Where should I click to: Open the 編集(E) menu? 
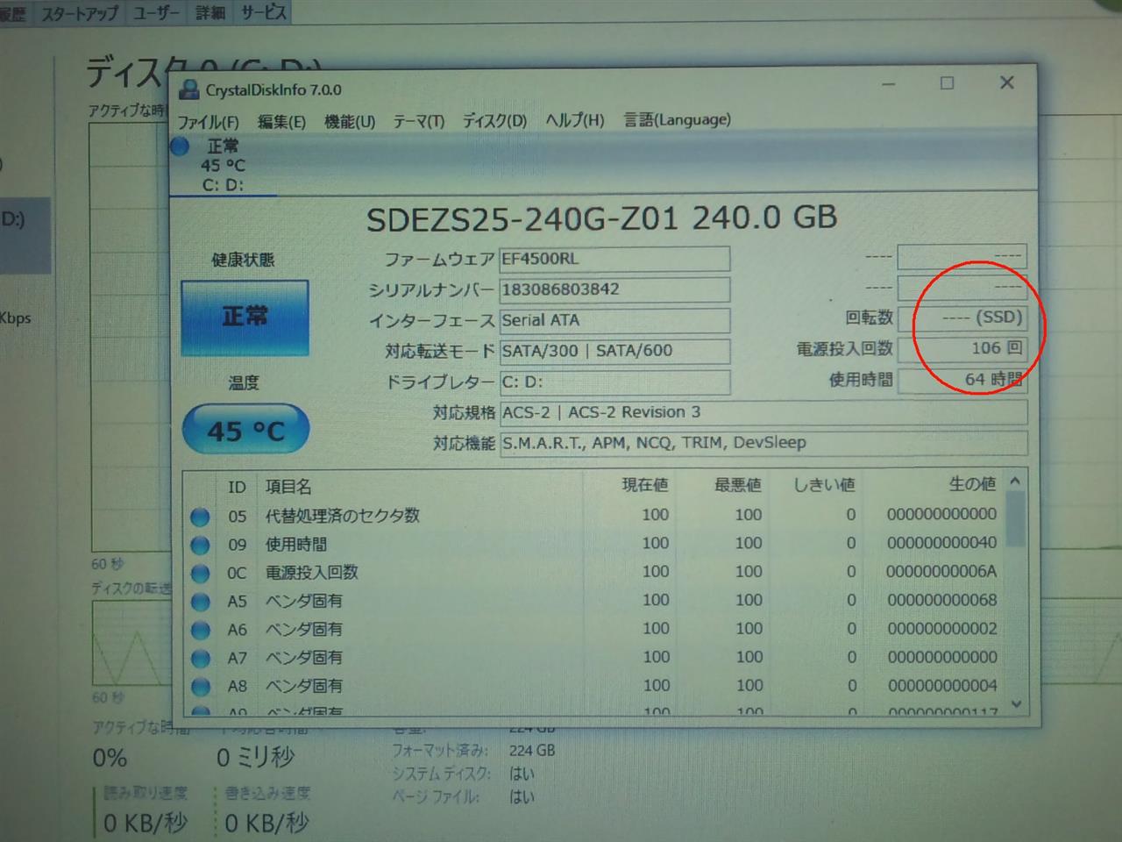(281, 122)
